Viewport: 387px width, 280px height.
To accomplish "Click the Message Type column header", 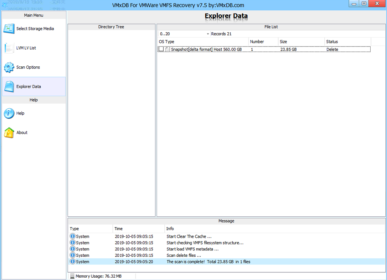I will point(90,229).
